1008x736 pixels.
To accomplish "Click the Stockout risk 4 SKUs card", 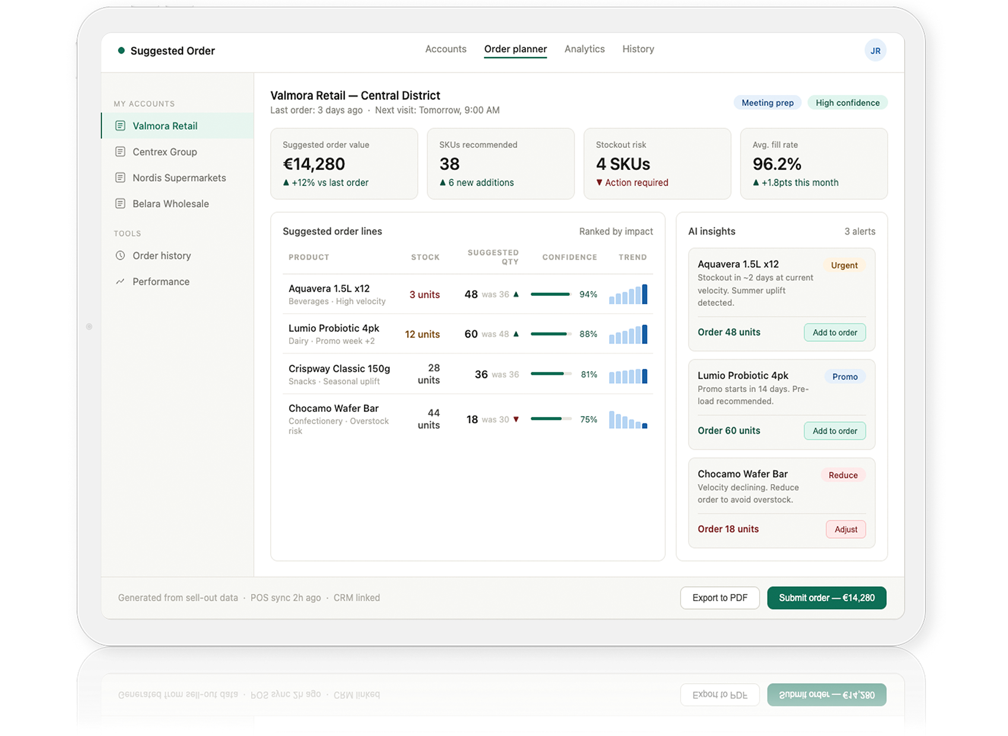I will point(657,163).
